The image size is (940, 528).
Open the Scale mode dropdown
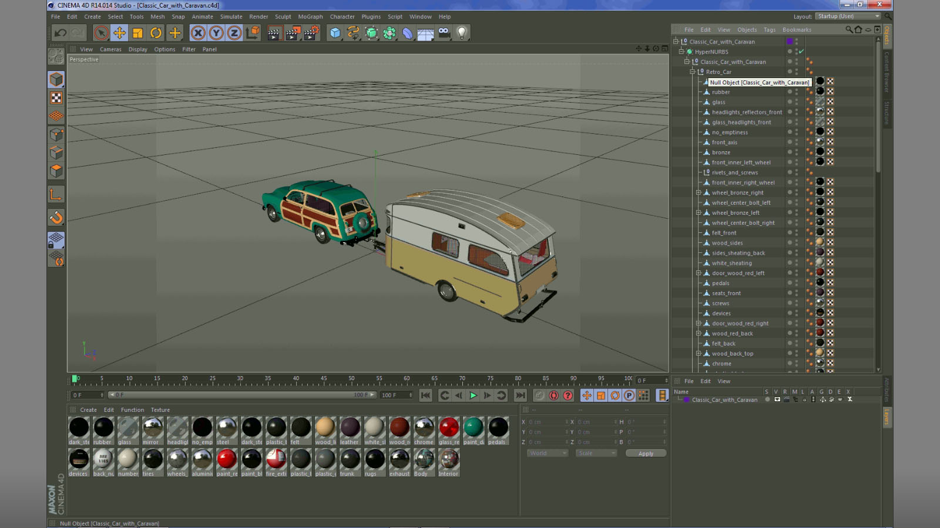[x=596, y=453]
